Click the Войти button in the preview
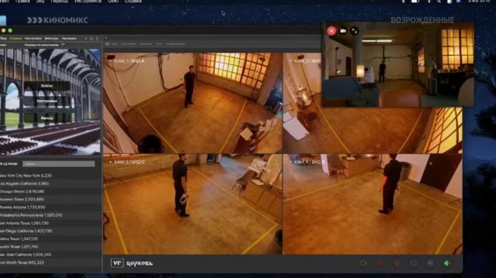This screenshot has height=278, width=496. pyautogui.click(x=47, y=86)
